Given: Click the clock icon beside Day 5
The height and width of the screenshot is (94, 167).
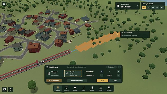Looking at the screenshot, I should [x=143, y=4].
